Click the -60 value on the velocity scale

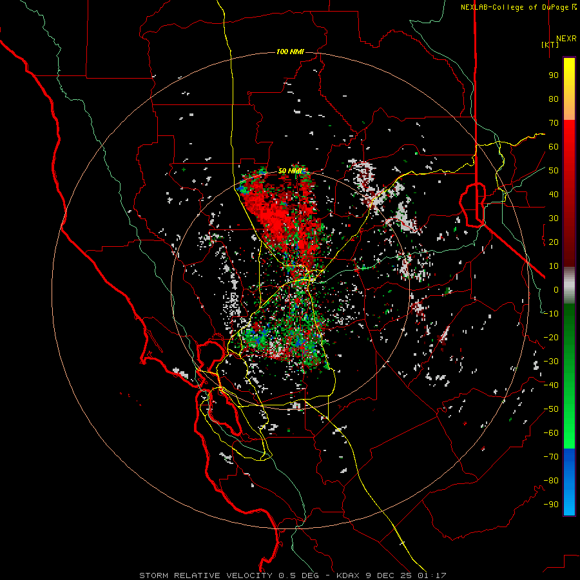coord(551,433)
